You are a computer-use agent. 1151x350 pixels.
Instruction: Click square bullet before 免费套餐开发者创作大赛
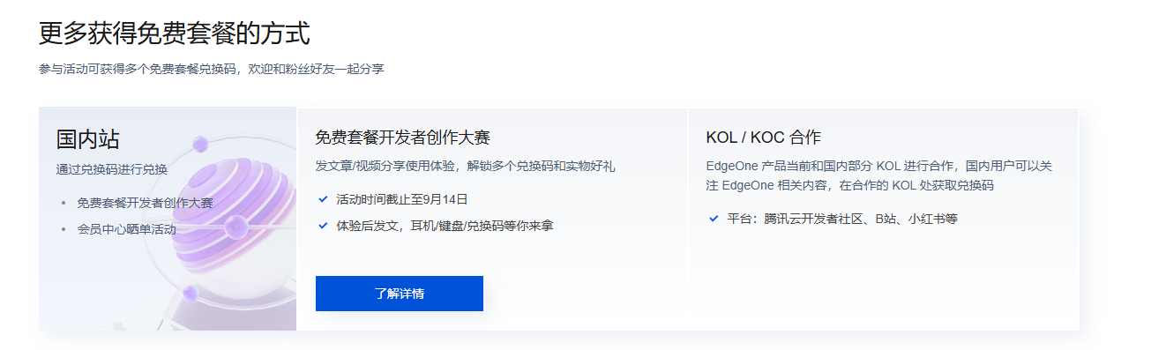click(x=64, y=203)
